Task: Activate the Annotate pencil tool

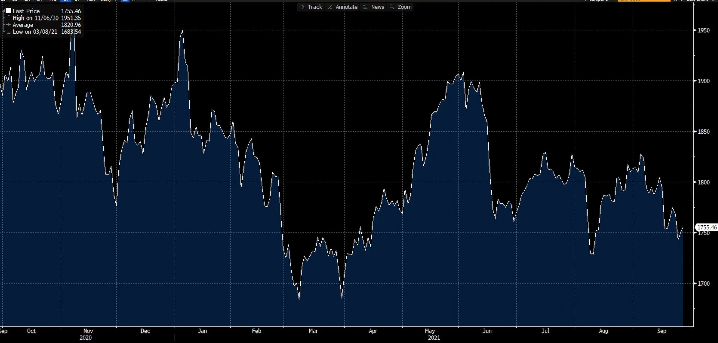Action: click(343, 7)
